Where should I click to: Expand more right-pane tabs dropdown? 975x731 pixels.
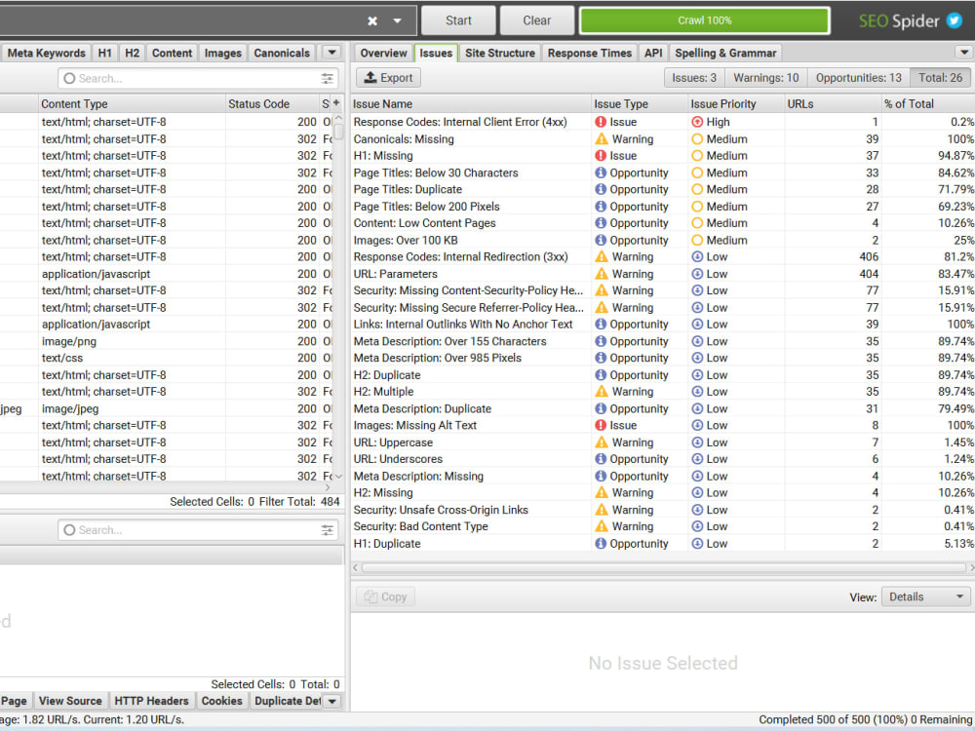(964, 53)
